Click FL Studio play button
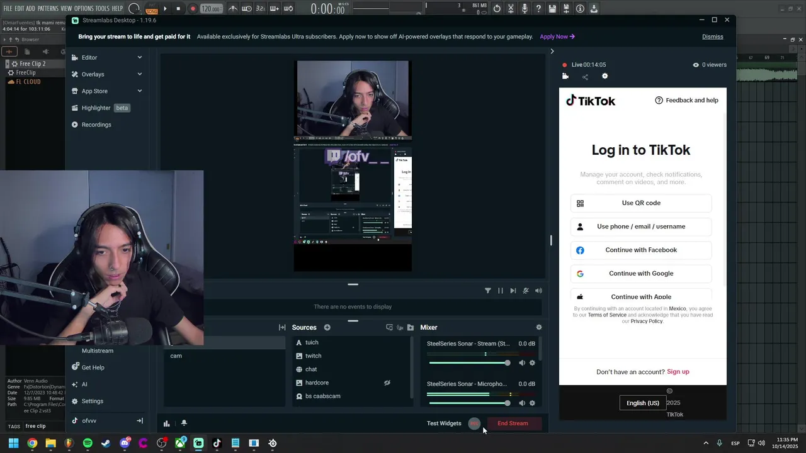Screen dimensions: 806x453 point(165,9)
